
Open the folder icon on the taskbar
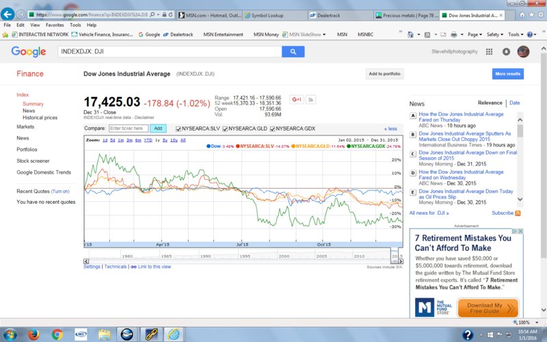click(x=105, y=334)
